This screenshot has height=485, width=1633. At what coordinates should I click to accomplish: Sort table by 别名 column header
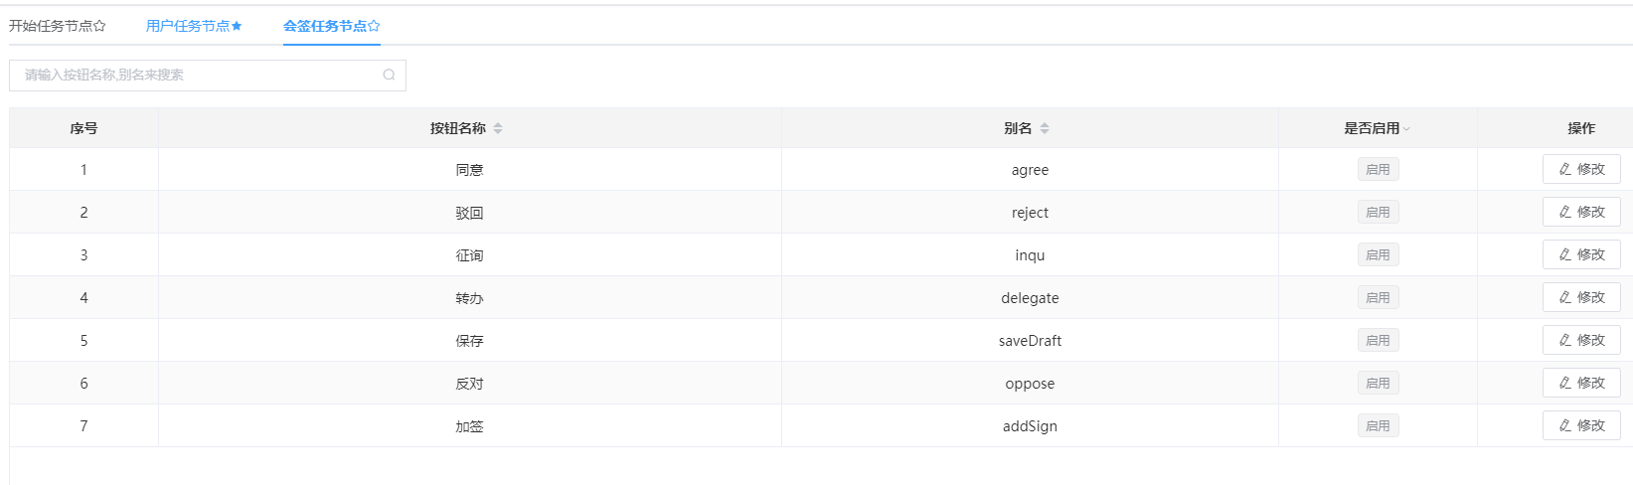(x=1018, y=128)
